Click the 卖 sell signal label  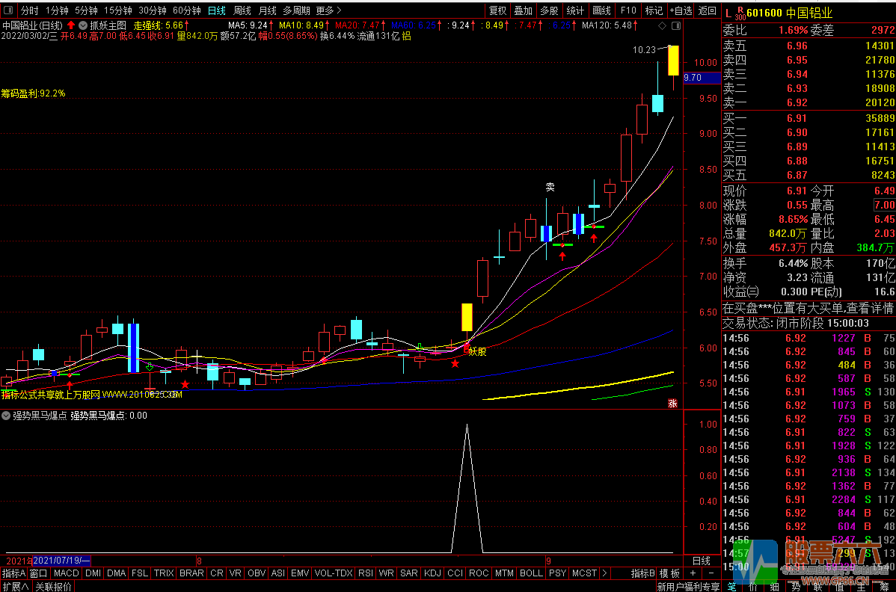click(x=550, y=187)
